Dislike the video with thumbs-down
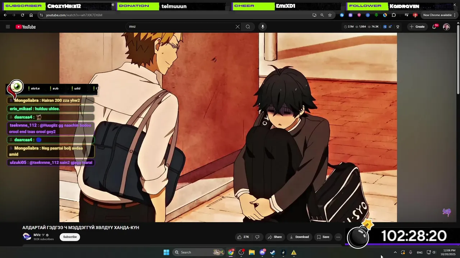This screenshot has width=460, height=258. (257, 237)
